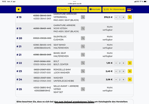Magnify part 45180-38A00-5KR BAND, SEAT
This screenshot has height=104, width=149.
pos(83,55)
